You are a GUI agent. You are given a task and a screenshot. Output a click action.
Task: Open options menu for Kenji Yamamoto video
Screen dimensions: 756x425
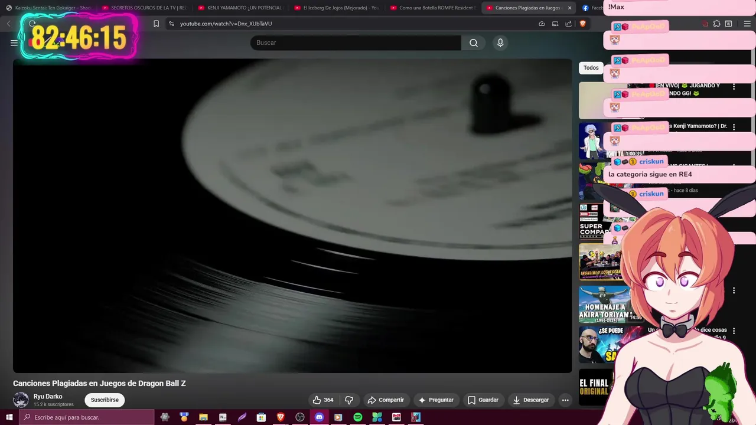[x=734, y=127]
